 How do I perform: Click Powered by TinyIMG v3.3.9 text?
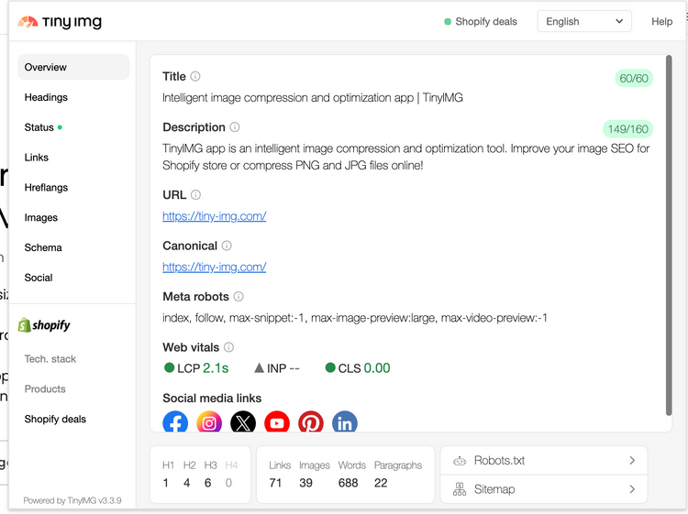tap(72, 500)
